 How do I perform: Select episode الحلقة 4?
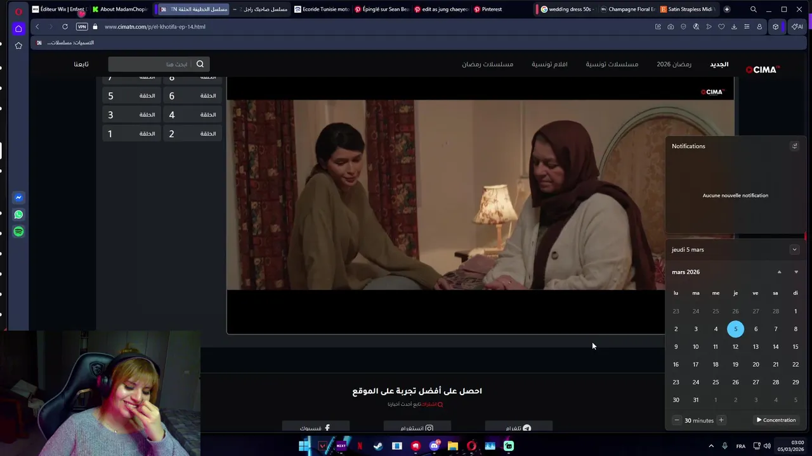pos(193,115)
